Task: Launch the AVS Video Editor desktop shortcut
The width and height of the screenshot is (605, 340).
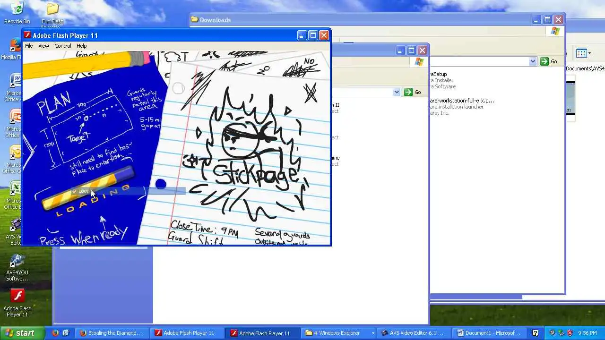Action: [14, 231]
